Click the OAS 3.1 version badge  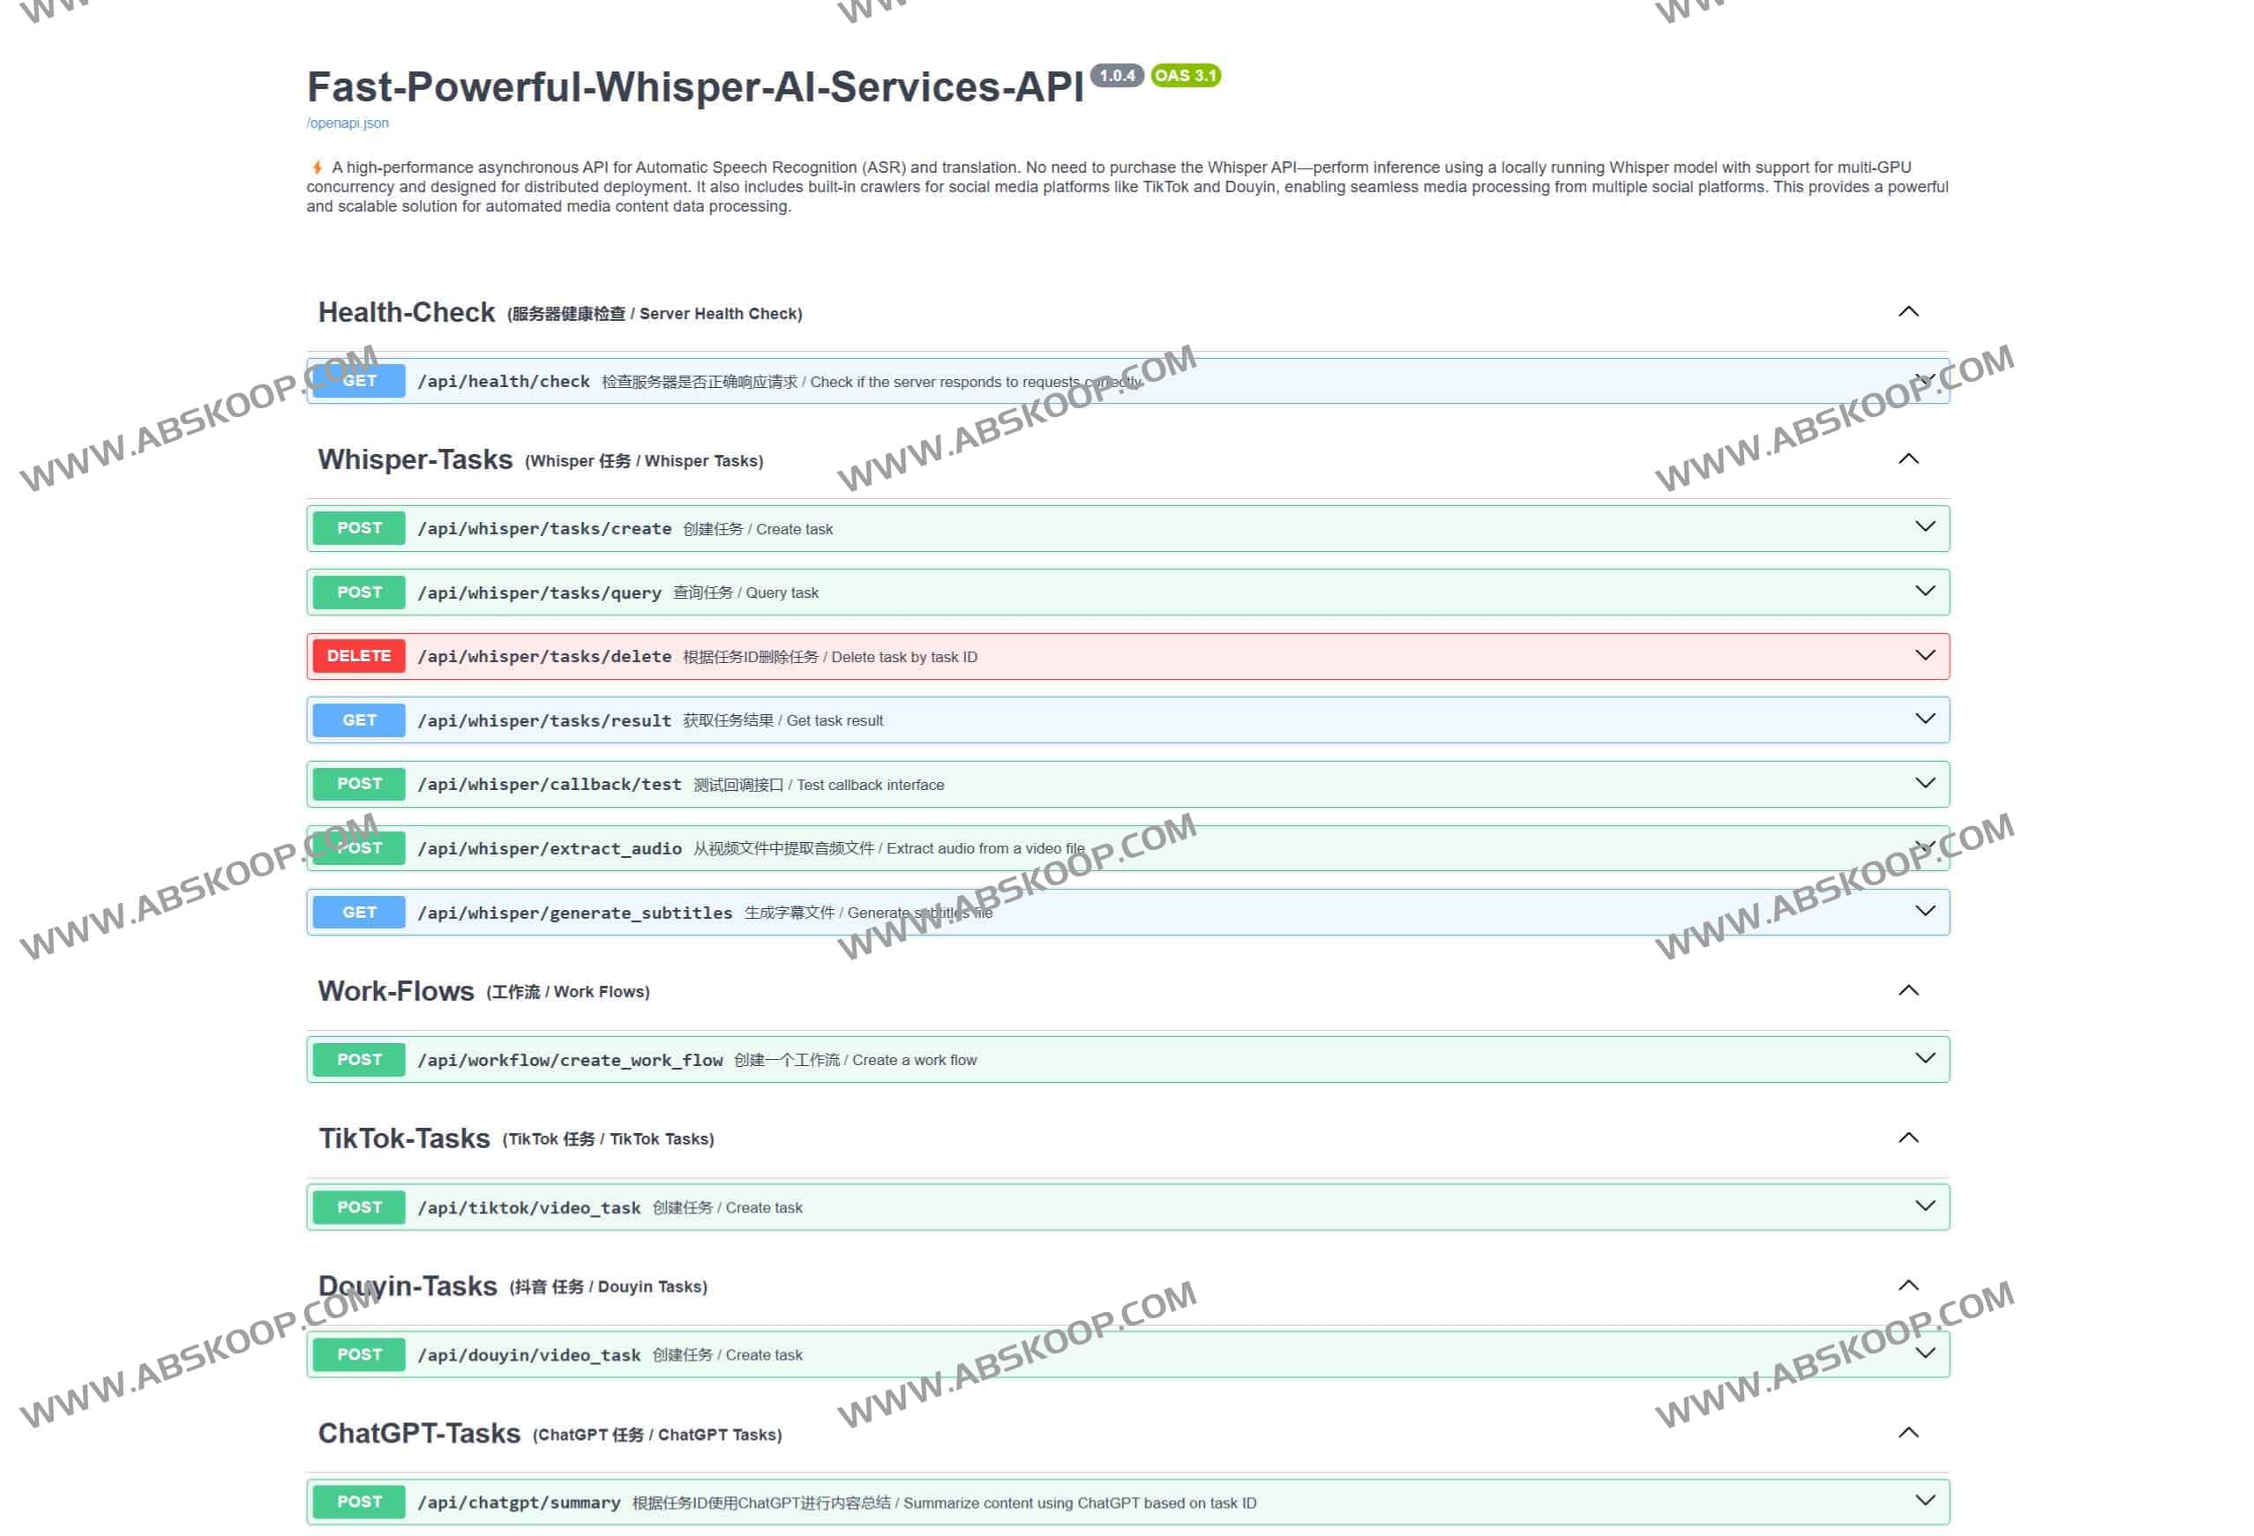pyautogui.click(x=1185, y=76)
